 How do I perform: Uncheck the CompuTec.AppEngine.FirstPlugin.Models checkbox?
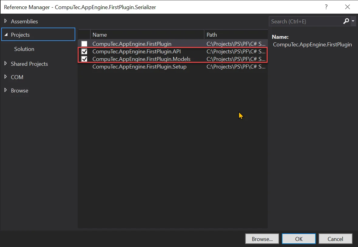pos(84,59)
